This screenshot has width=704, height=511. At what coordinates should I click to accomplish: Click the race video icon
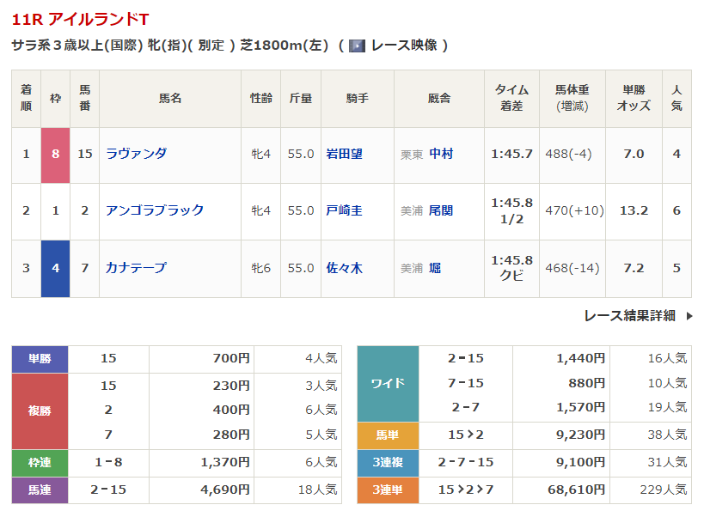[x=357, y=46]
